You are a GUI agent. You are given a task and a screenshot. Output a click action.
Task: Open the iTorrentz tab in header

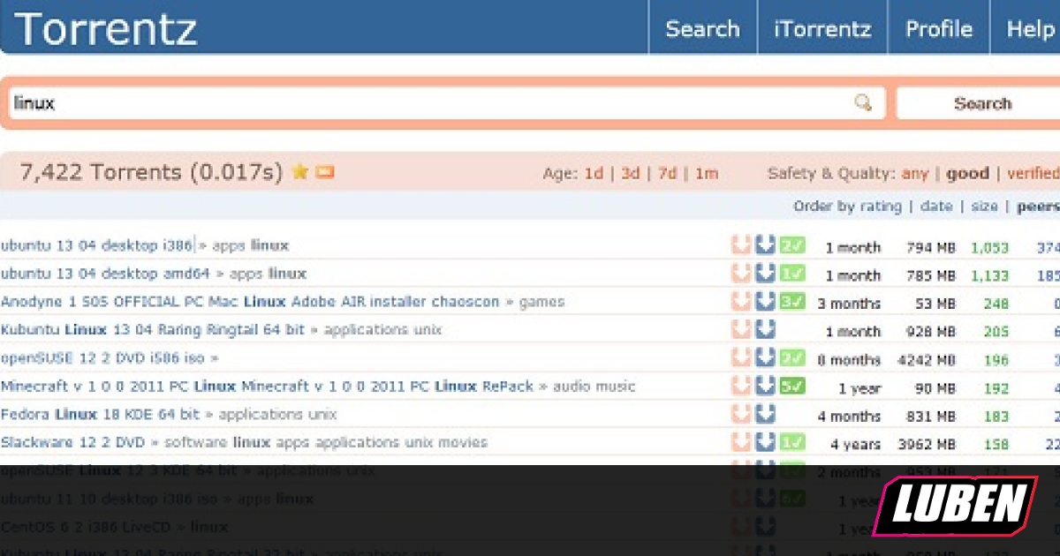(822, 29)
